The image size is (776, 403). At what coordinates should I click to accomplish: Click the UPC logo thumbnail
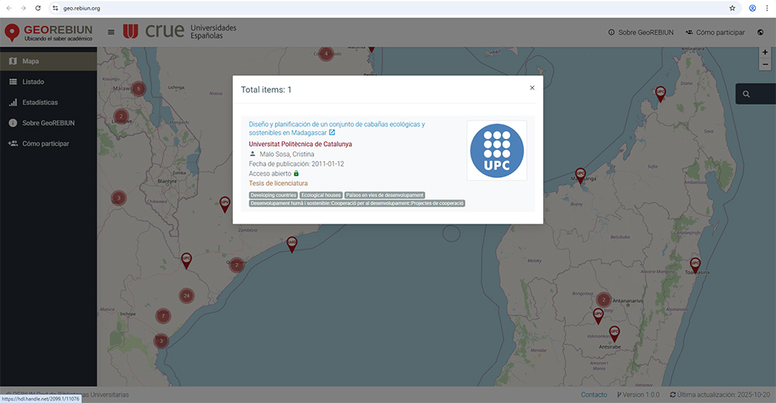[497, 151]
